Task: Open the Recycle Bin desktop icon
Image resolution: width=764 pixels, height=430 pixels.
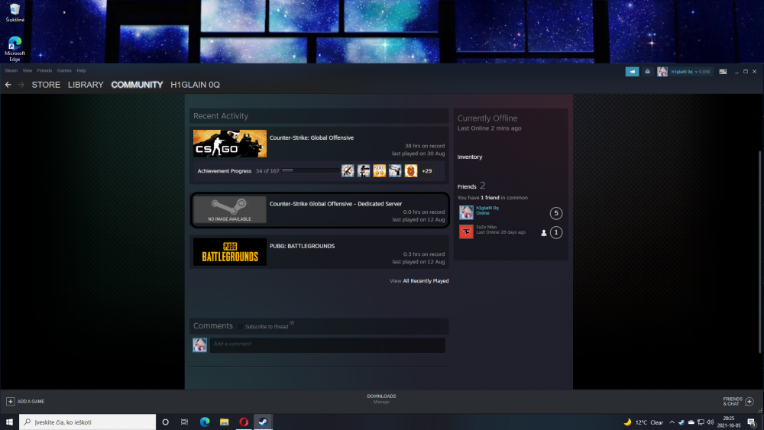Action: [15, 13]
